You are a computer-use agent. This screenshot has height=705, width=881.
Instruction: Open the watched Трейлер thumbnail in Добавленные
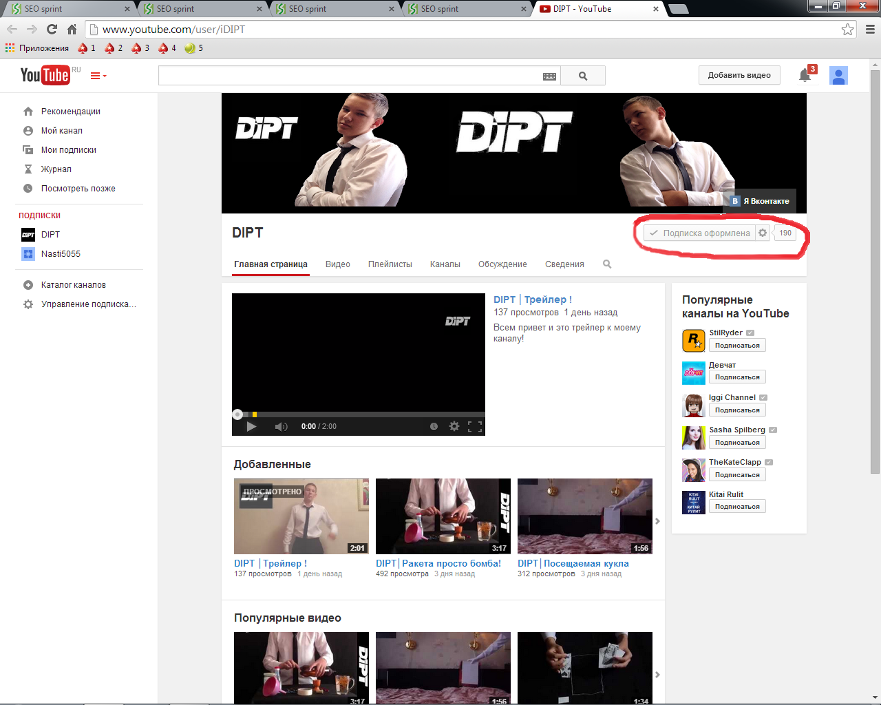coord(301,516)
